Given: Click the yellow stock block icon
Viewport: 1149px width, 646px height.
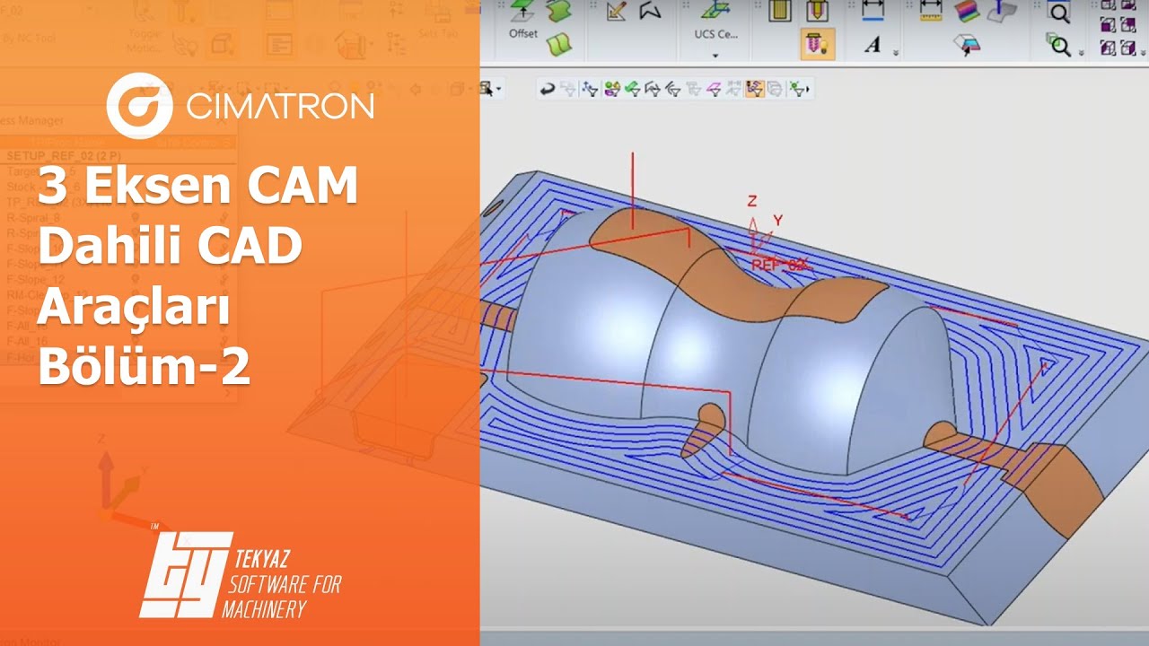Looking at the screenshot, I should tap(780, 11).
